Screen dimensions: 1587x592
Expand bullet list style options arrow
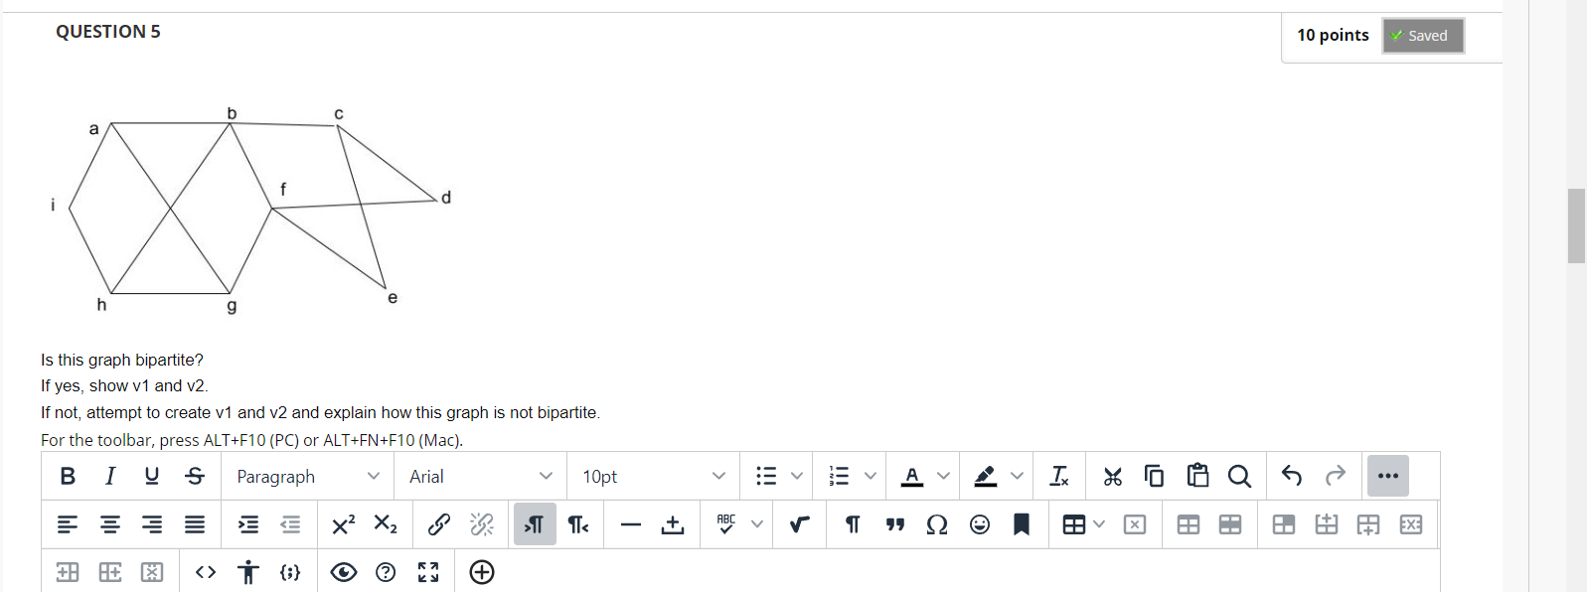(797, 477)
